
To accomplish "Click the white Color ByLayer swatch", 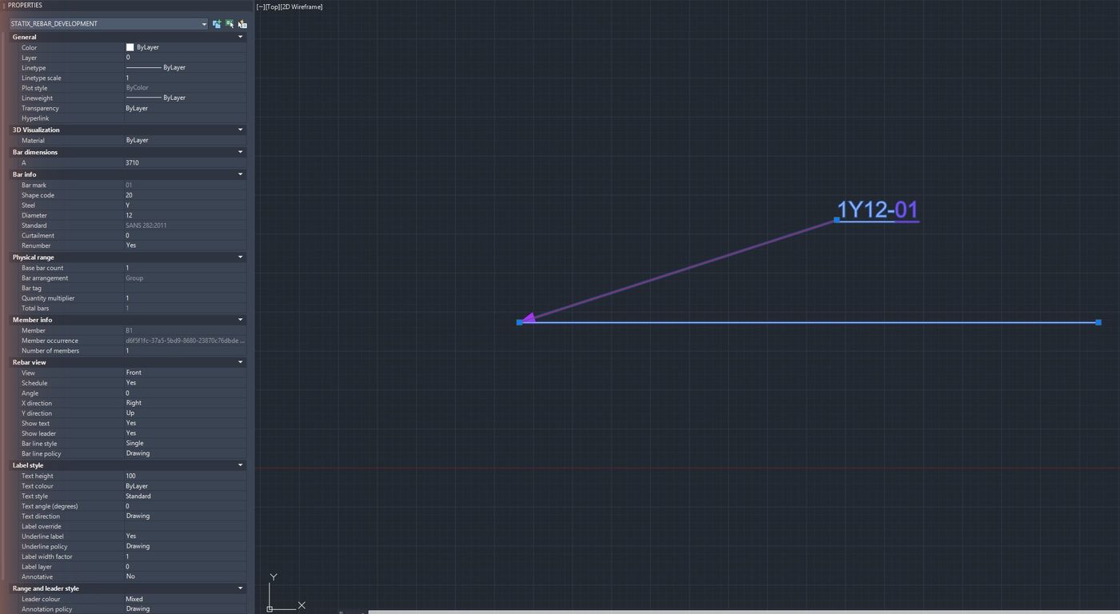I will [130, 47].
